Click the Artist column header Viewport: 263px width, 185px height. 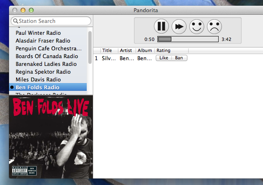(x=127, y=50)
